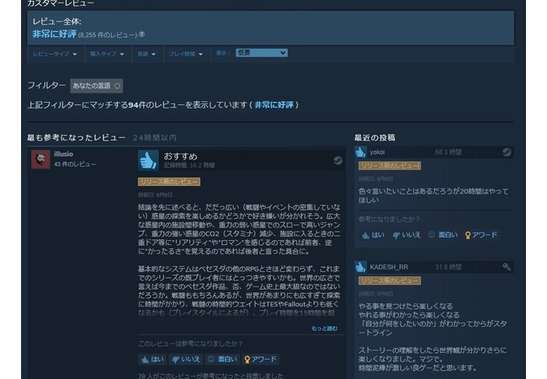The width and height of the screenshot is (547, 379).
Task: Remove the あなたの言語 filter tag
Action: pyautogui.click(x=117, y=85)
